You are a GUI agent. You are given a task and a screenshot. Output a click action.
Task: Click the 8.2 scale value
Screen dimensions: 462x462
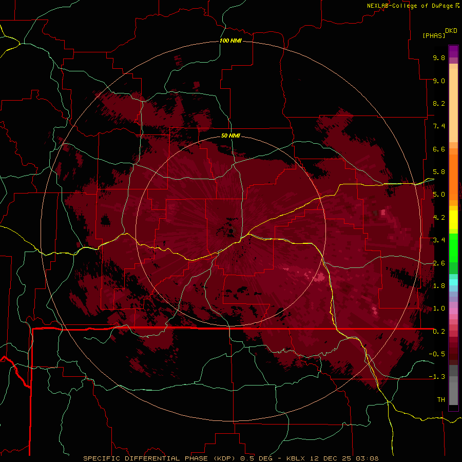pyautogui.click(x=439, y=103)
